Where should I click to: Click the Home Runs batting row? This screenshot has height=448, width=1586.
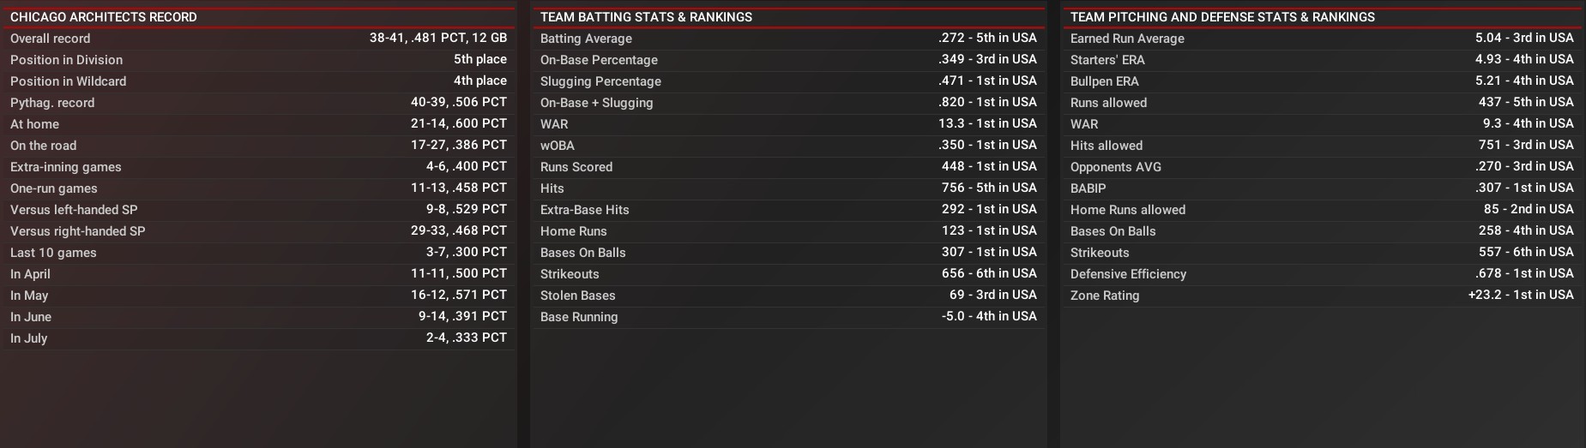[x=787, y=231]
